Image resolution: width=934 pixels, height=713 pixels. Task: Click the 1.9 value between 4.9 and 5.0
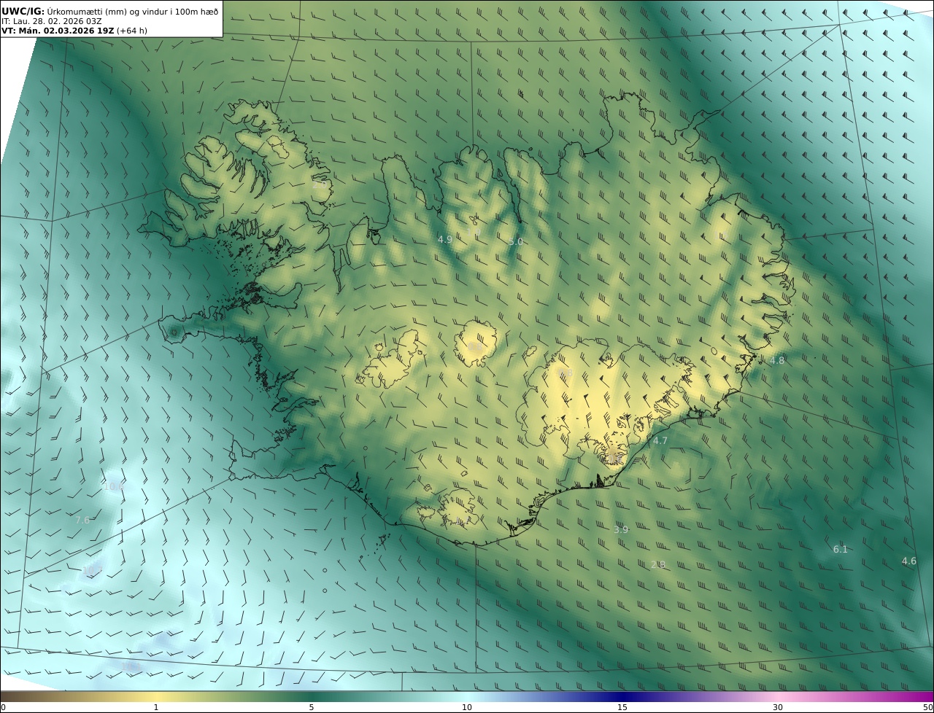[475, 231]
